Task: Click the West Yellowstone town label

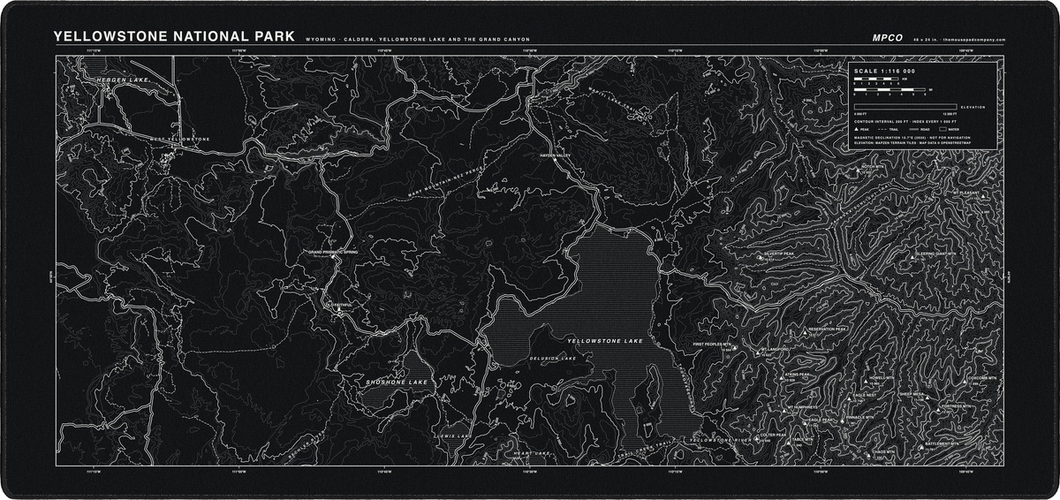Action: pos(179,139)
